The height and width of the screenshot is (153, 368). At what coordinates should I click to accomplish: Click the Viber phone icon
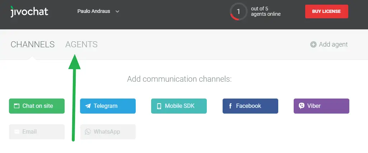coord(302,106)
